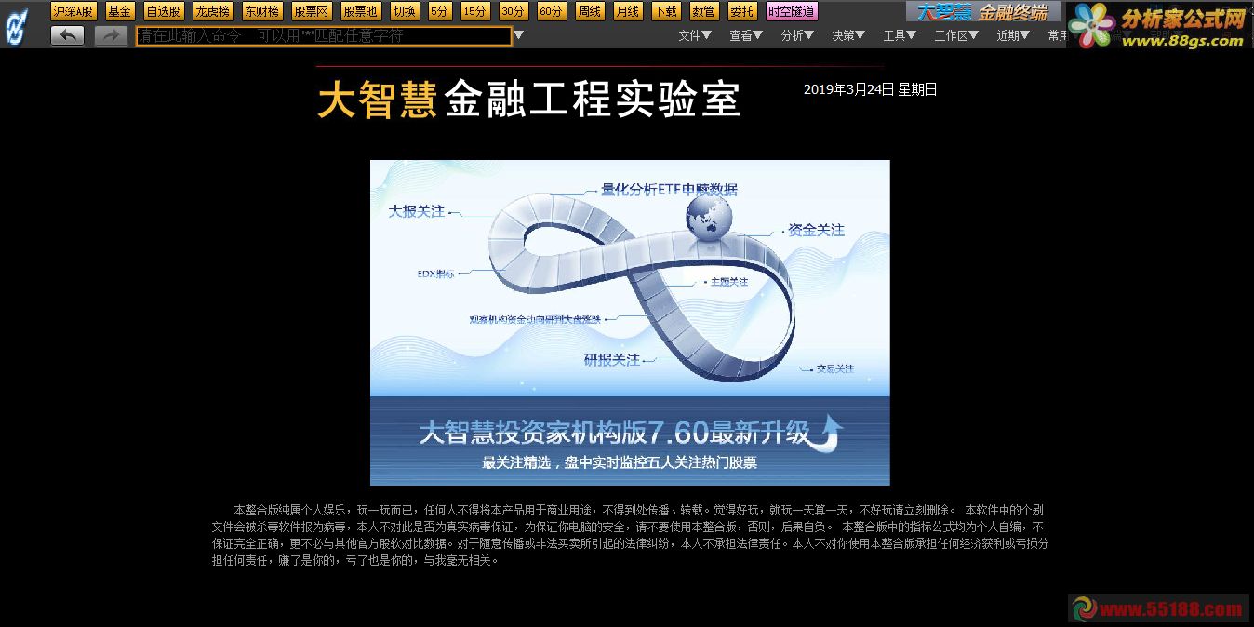The height and width of the screenshot is (627, 1254).
Task: Click the back arrow navigation button
Action: [x=67, y=35]
